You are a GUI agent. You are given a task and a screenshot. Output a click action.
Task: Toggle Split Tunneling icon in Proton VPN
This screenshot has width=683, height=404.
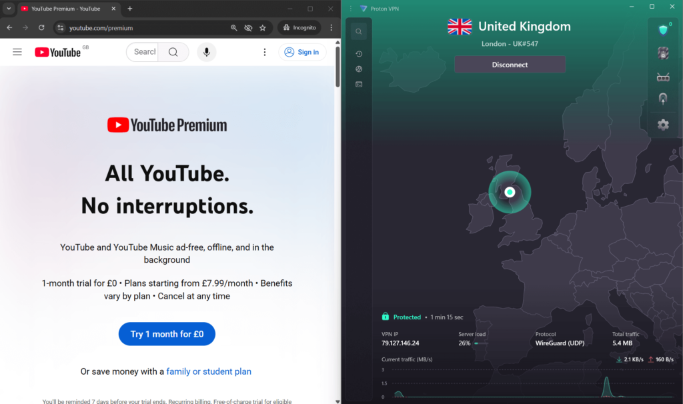click(663, 99)
